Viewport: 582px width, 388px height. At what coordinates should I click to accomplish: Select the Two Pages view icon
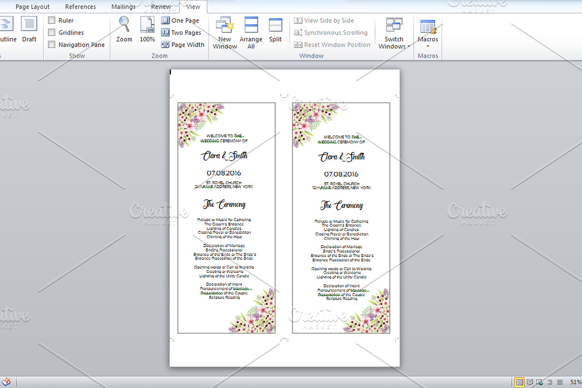tap(182, 32)
